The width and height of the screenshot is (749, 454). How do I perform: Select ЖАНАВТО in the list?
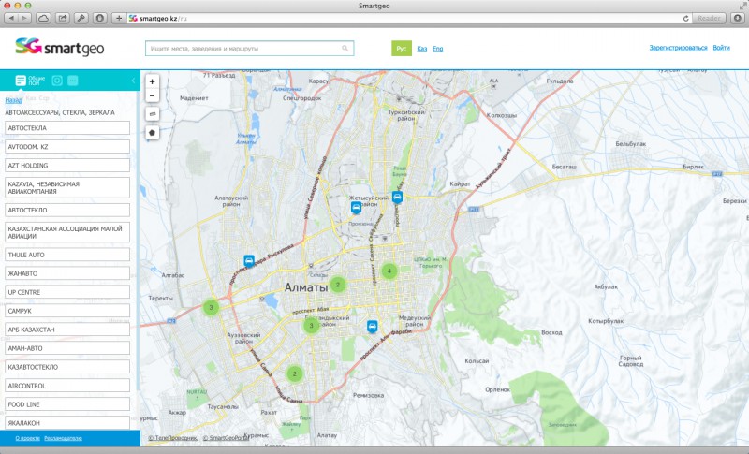tap(67, 273)
